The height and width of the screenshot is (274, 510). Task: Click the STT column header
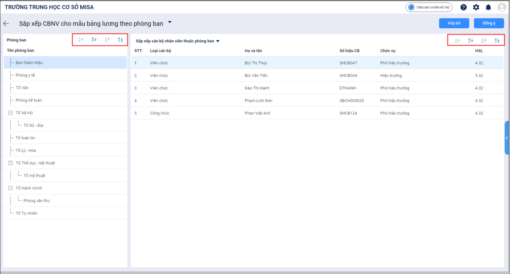tap(138, 51)
